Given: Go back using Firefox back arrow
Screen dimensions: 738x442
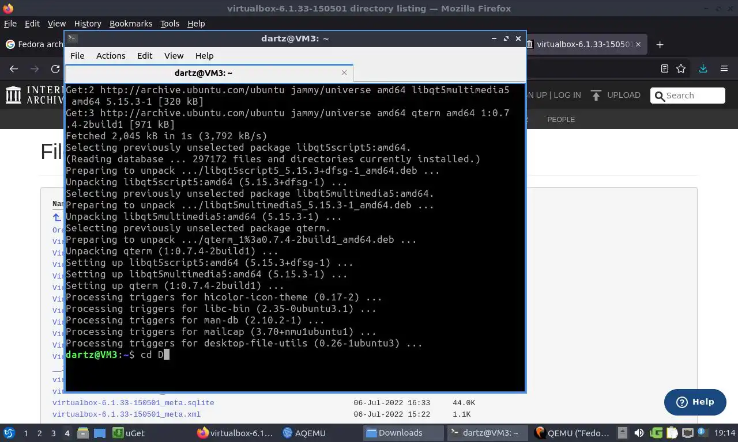Looking at the screenshot, I should [14, 68].
